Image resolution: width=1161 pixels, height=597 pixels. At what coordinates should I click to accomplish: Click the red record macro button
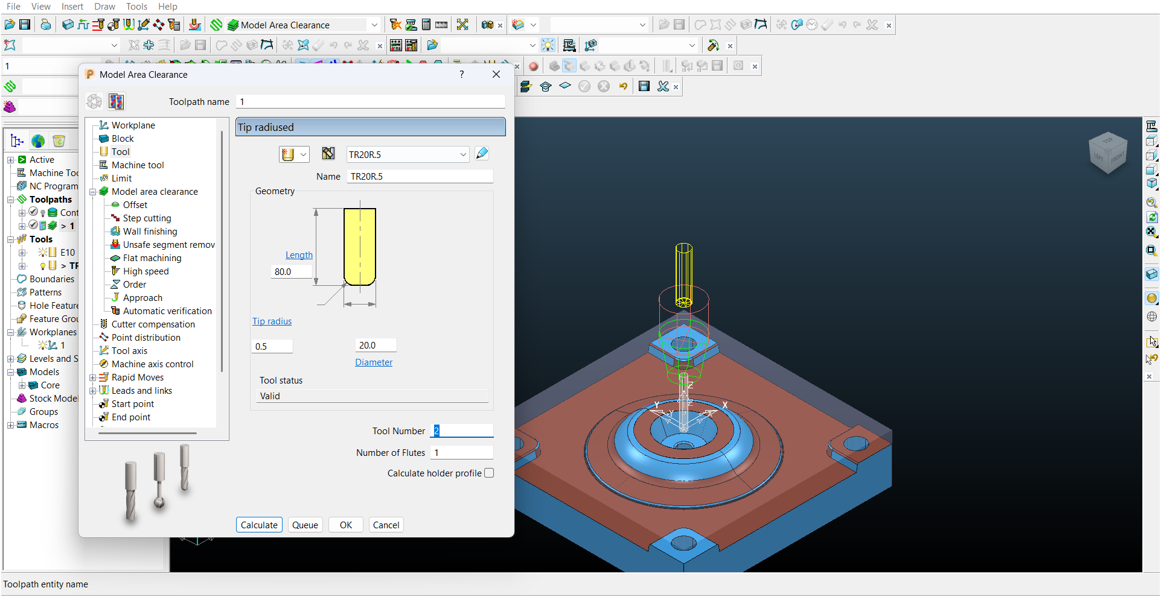(533, 66)
